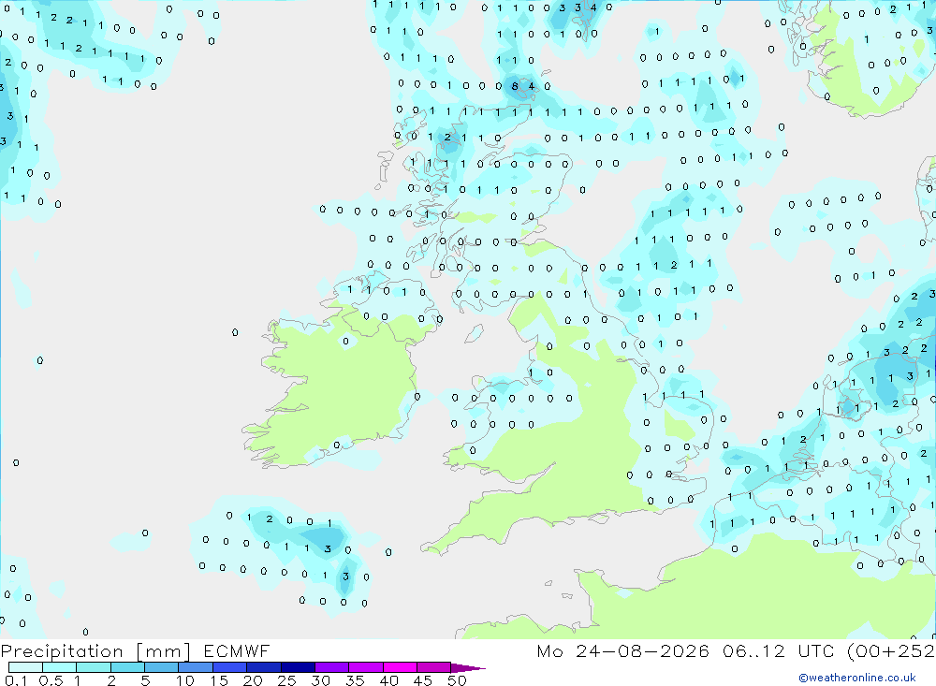Click the legend scale label '0.5'

tap(51, 680)
